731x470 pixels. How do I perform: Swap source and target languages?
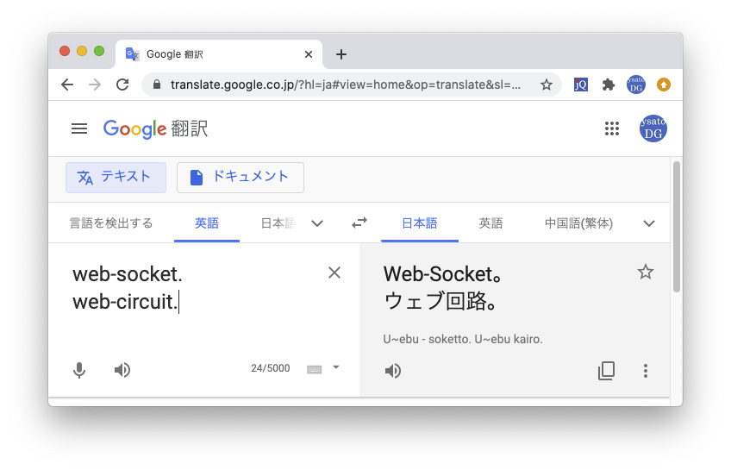tap(359, 222)
